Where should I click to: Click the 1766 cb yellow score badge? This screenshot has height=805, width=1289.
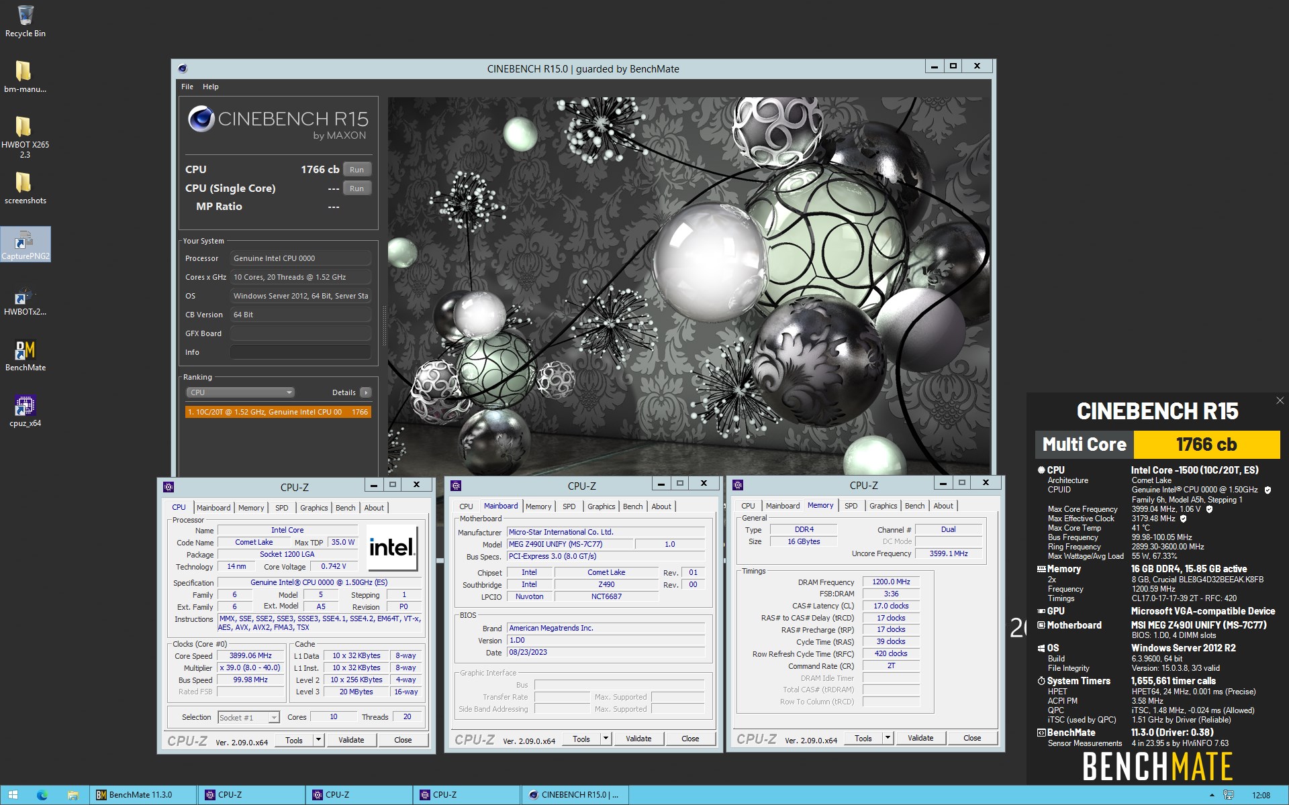1206,444
